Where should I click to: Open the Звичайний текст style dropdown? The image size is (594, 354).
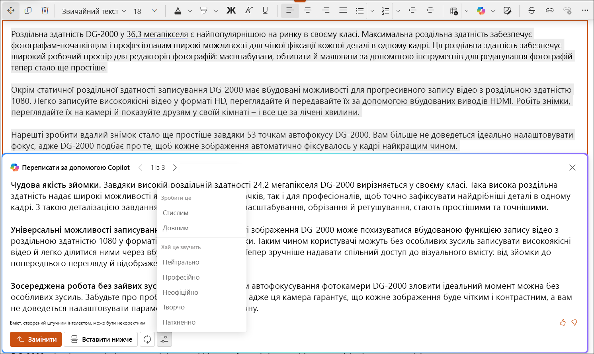(94, 11)
